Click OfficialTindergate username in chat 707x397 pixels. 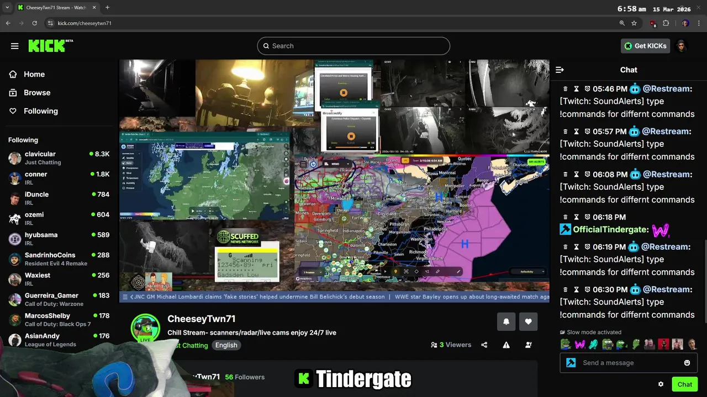(x=610, y=229)
